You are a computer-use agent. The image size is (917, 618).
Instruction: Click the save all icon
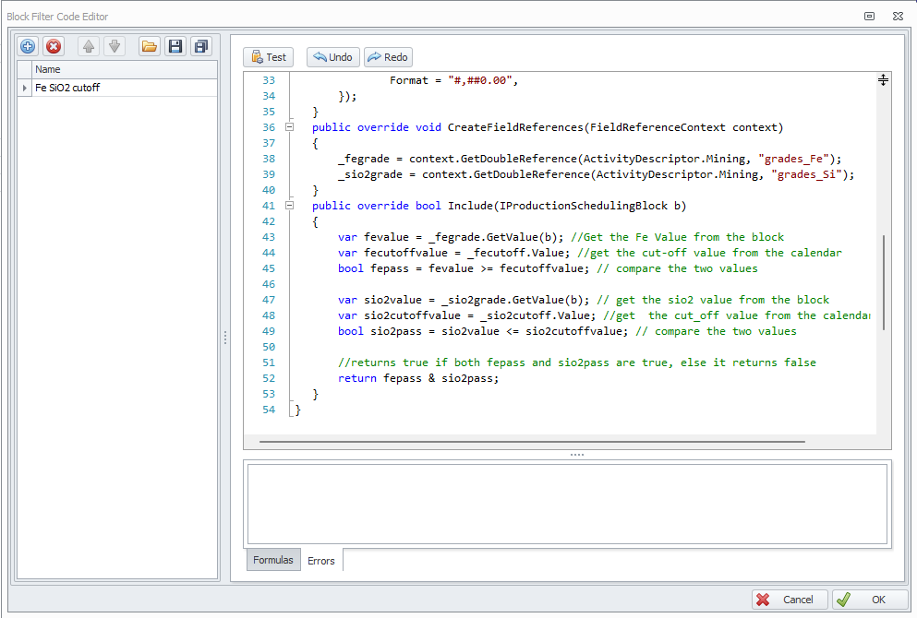tap(200, 46)
